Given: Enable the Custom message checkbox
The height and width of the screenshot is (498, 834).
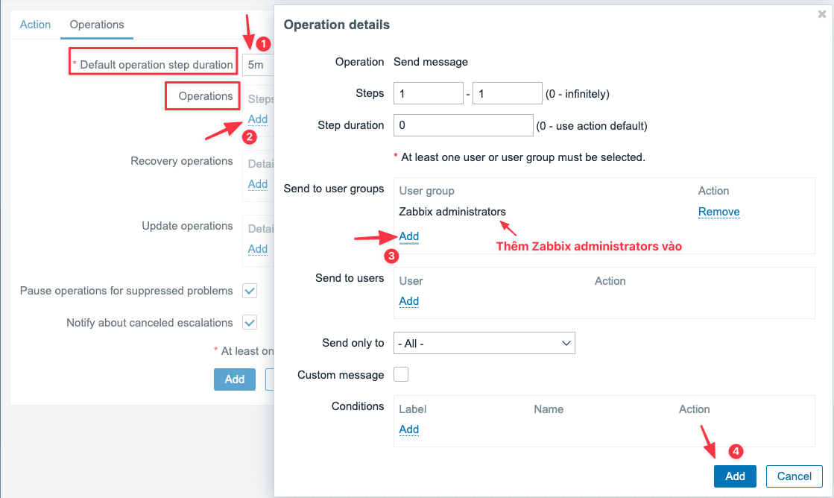Looking at the screenshot, I should coord(401,374).
